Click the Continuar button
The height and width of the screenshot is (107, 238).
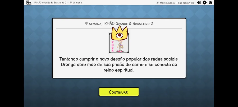[x=119, y=92]
